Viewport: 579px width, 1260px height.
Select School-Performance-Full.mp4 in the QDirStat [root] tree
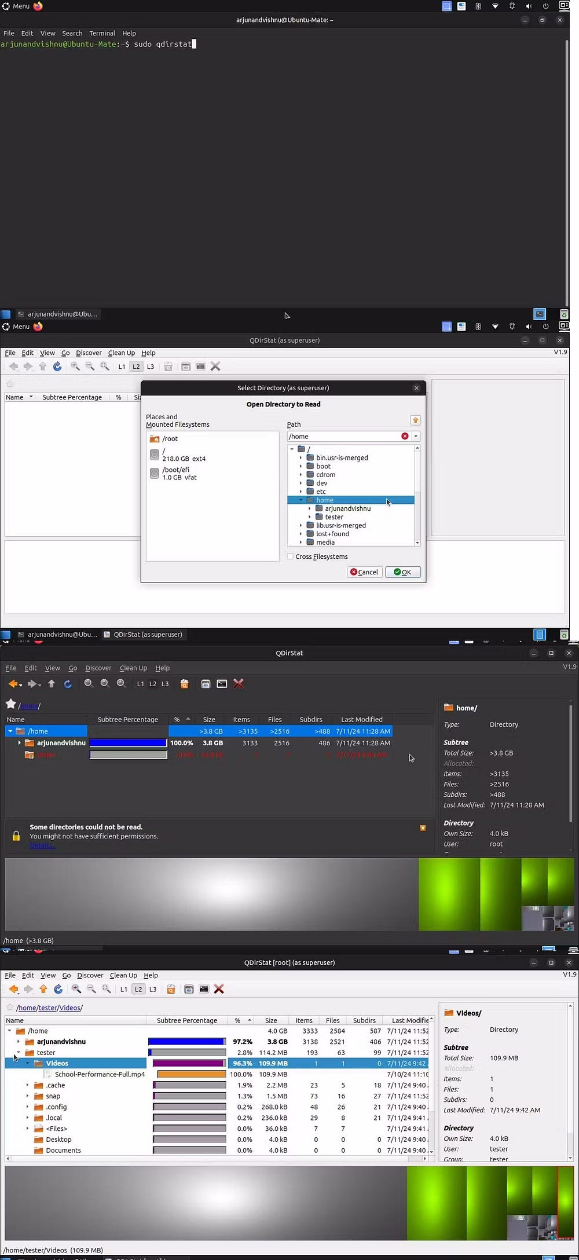[x=100, y=1074]
